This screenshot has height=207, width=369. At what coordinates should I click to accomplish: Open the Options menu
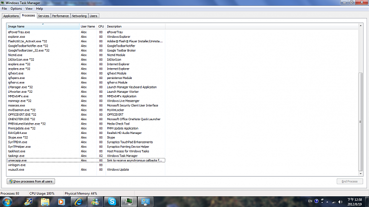point(16,9)
